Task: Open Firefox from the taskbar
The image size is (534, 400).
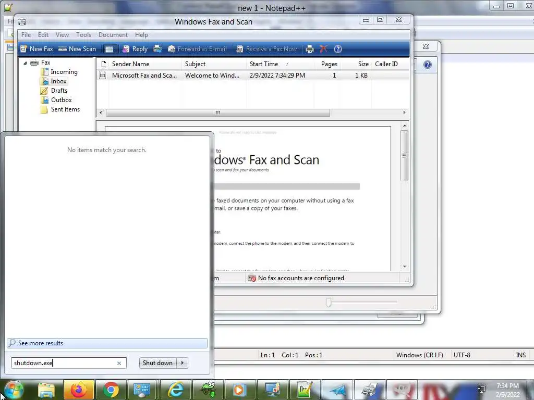Action: point(78,390)
